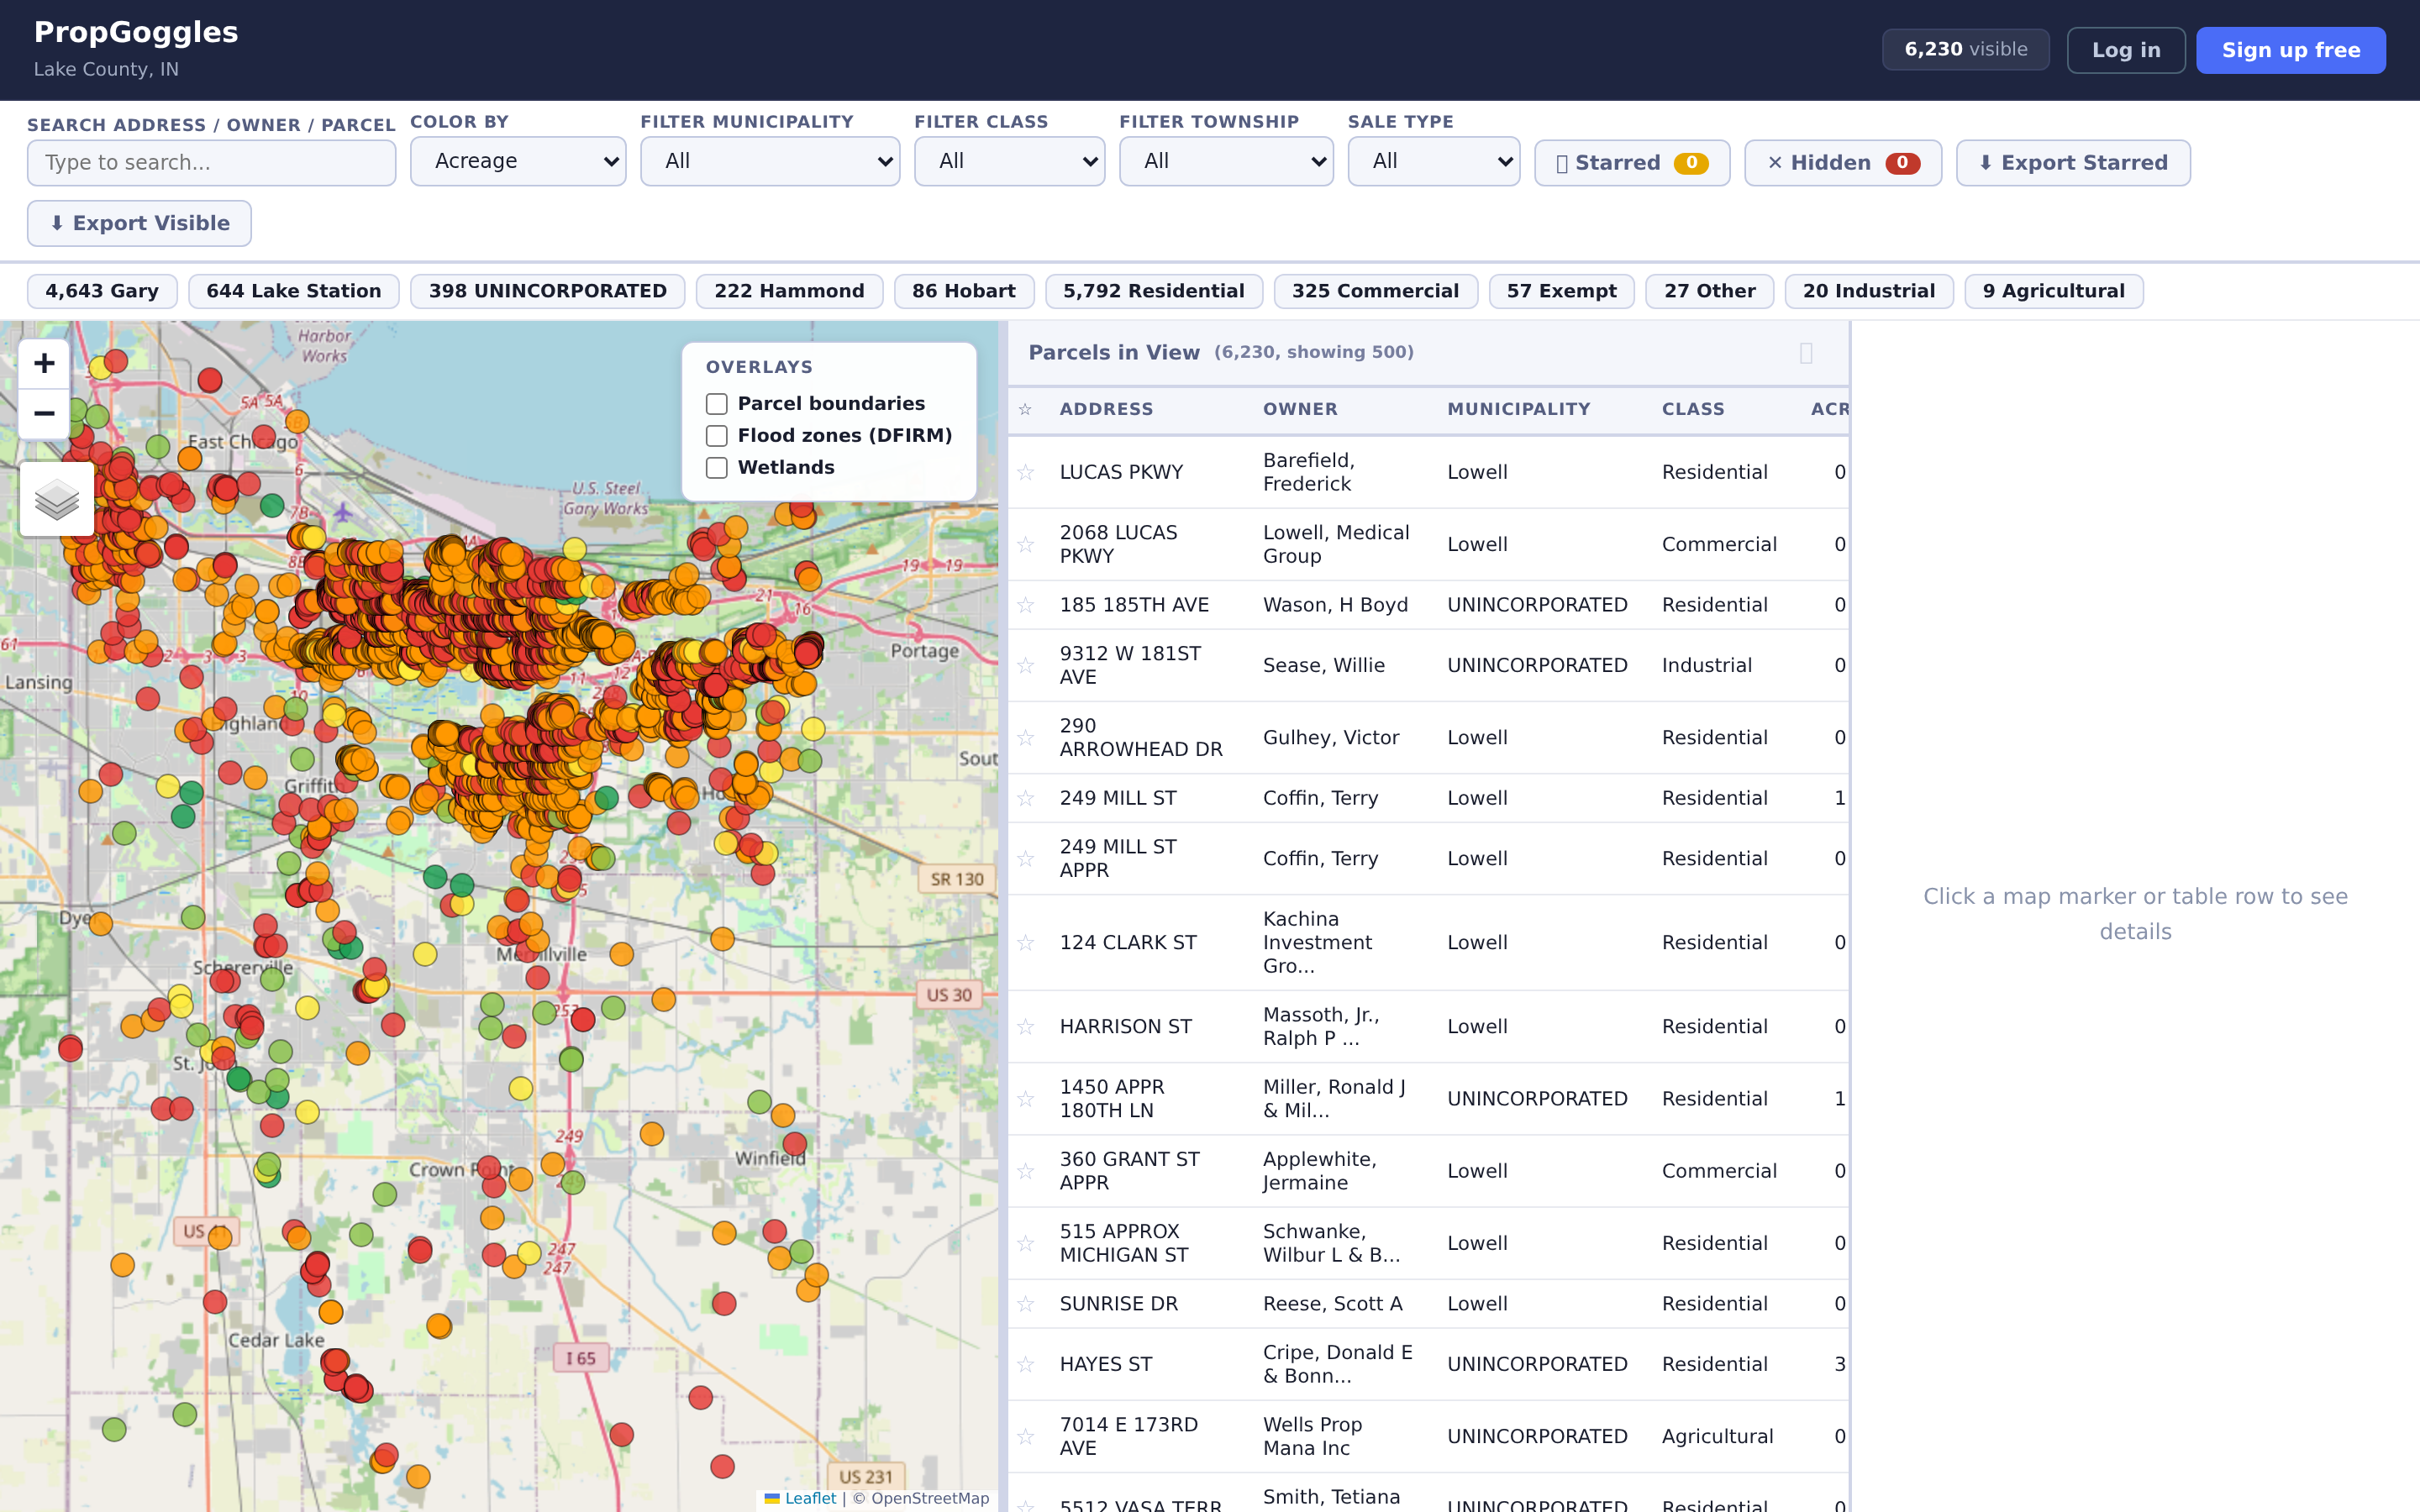Collapse the Parcels in View panel
This screenshot has height=1512, width=2420.
point(1806,353)
